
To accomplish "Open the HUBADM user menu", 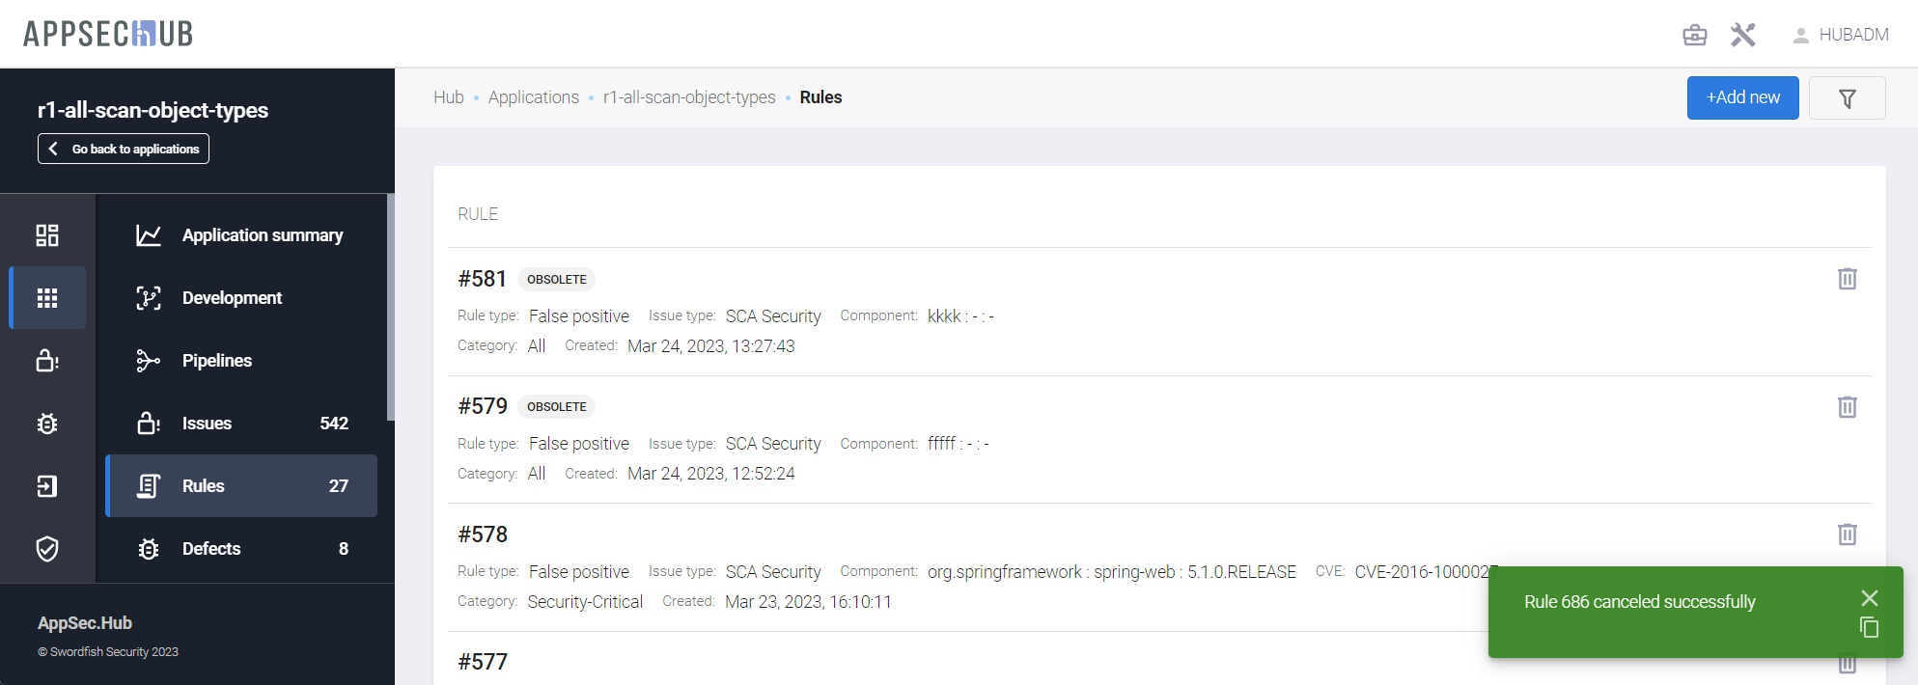I will click(x=1840, y=35).
